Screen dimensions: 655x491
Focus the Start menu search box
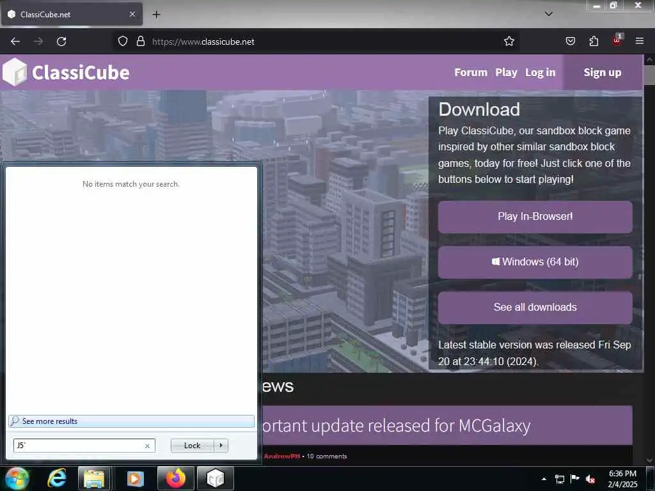click(84, 446)
